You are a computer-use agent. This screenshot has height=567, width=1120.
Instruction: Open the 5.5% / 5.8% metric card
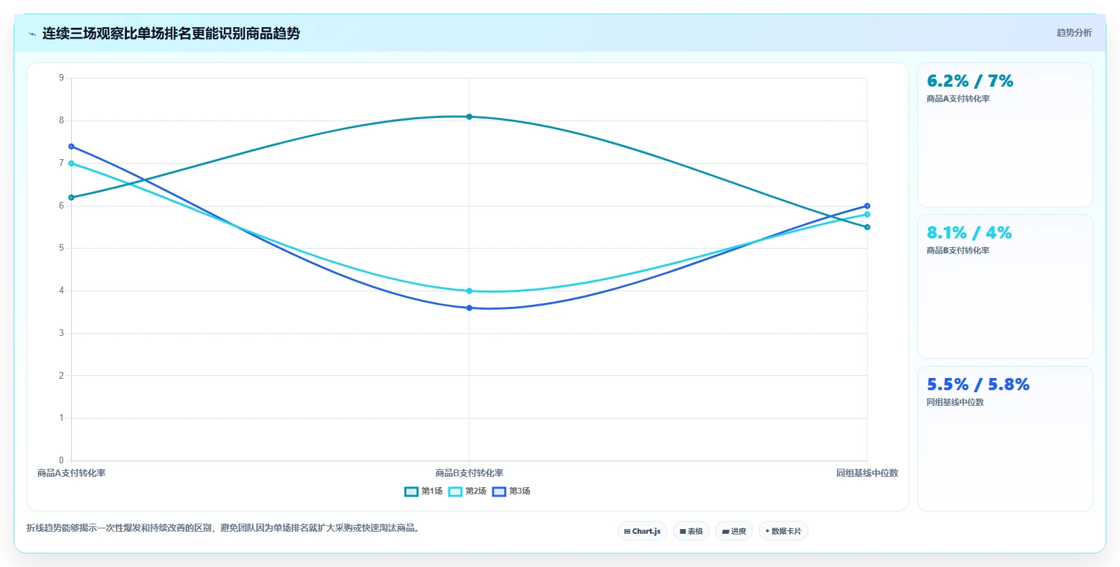pyautogui.click(x=1005, y=438)
